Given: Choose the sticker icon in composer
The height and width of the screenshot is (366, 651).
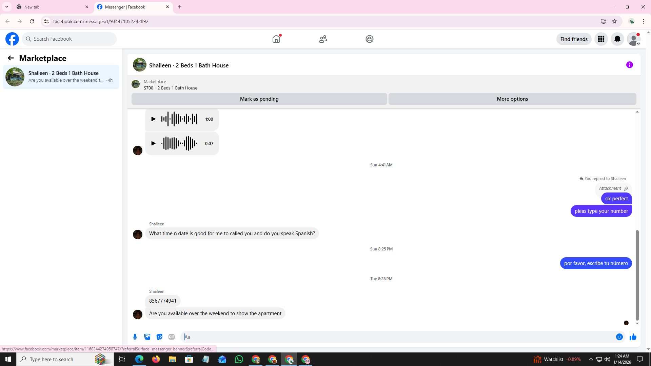Looking at the screenshot, I should coord(159,337).
